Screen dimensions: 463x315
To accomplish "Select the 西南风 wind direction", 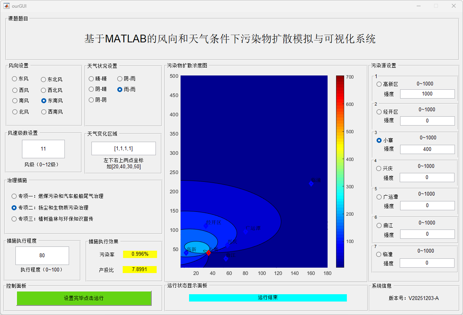I will tap(44, 112).
